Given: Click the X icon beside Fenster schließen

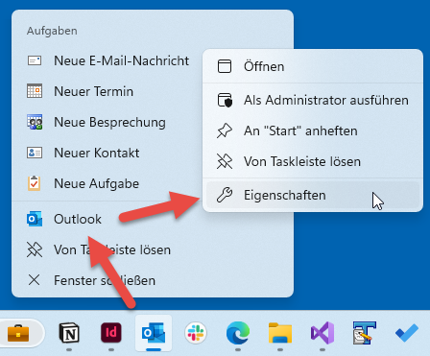Looking at the screenshot, I should click(35, 280).
